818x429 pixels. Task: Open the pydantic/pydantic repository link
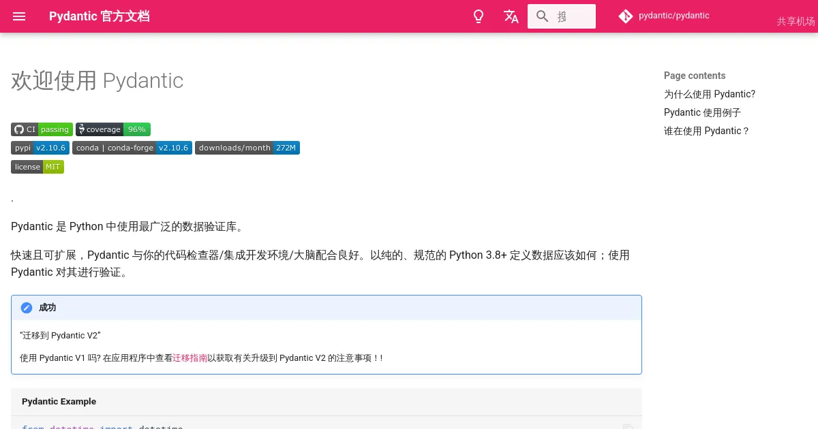tap(664, 16)
